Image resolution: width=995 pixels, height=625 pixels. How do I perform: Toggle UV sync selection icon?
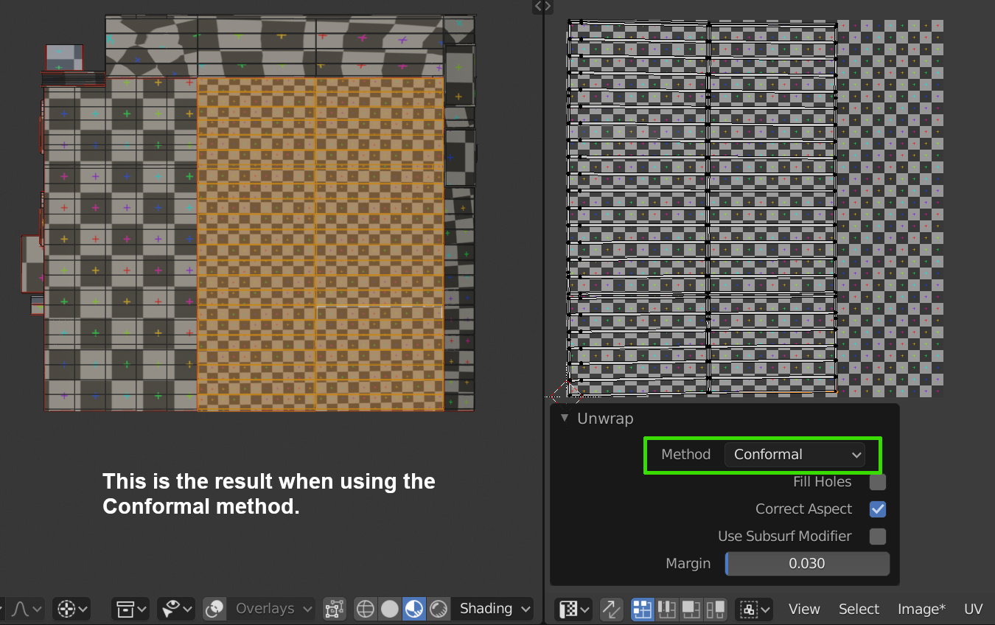(611, 610)
